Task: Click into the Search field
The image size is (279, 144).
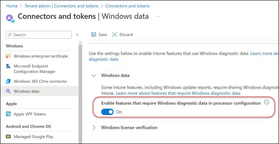Action: 39,35
